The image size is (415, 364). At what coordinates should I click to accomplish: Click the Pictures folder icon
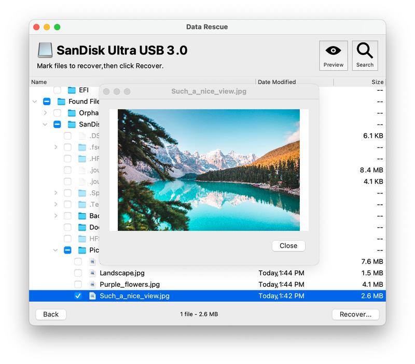(81, 250)
